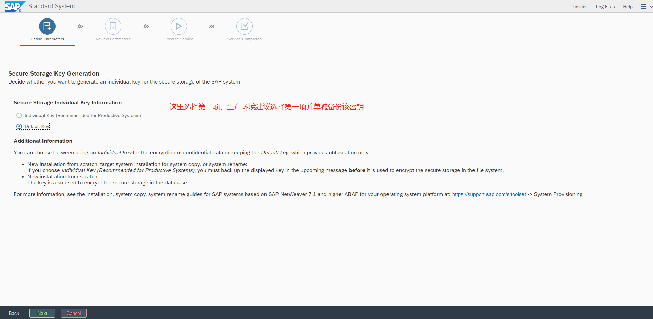Click the Execute Service play icon
The height and width of the screenshot is (319, 653).
(x=179, y=26)
